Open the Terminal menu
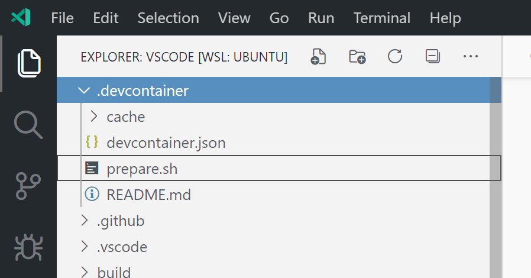Image resolution: width=531 pixels, height=278 pixels. [x=382, y=18]
